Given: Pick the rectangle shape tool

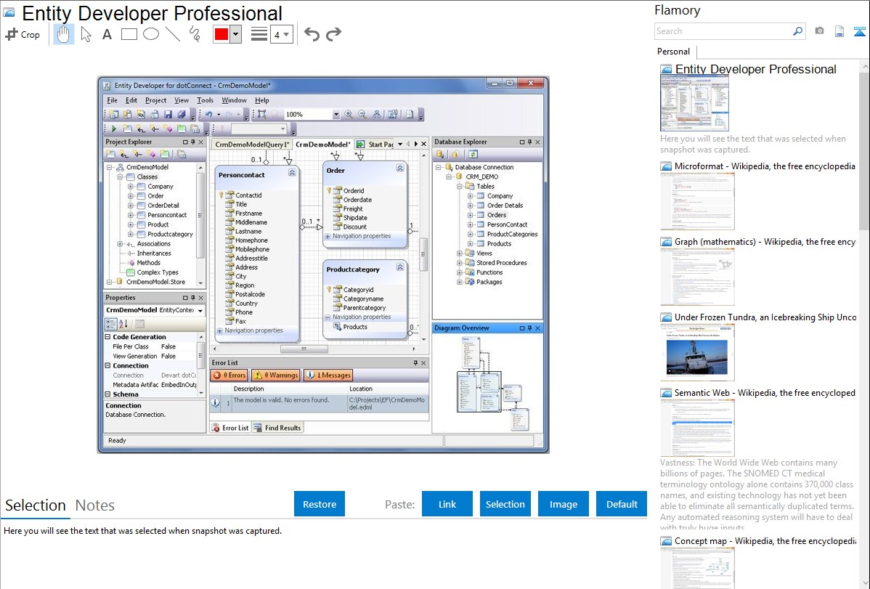Looking at the screenshot, I should [x=129, y=34].
